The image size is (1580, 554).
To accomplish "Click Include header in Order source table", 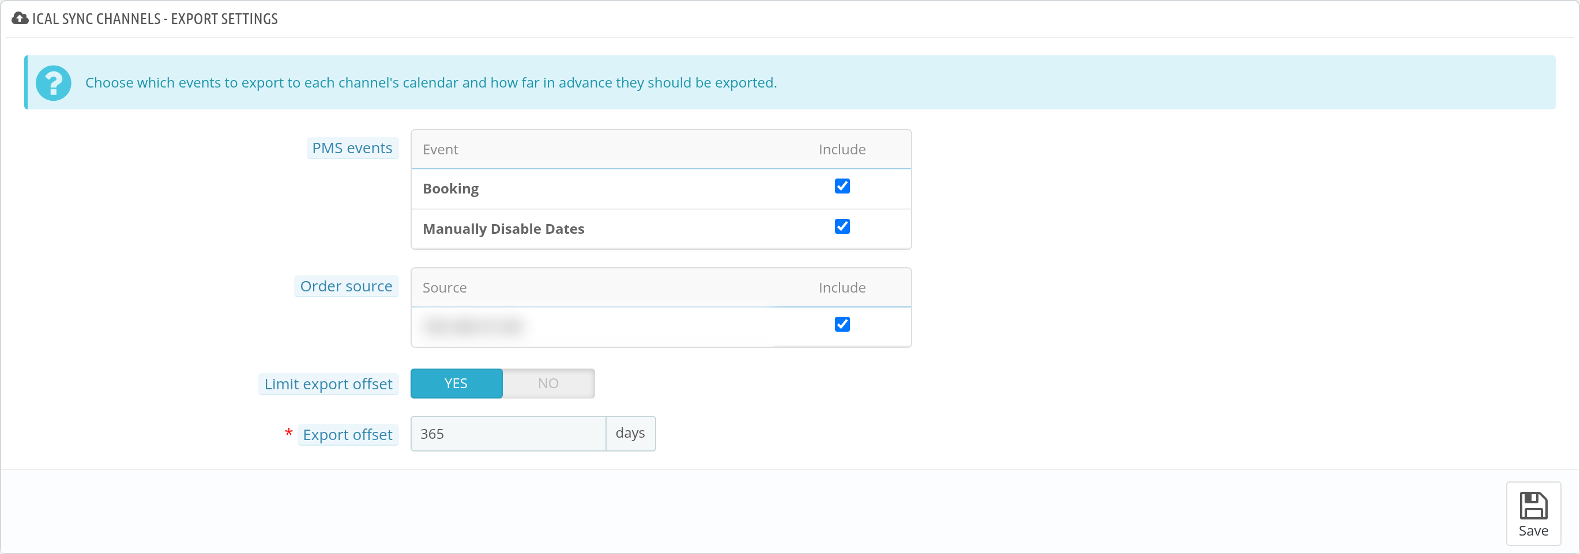I will click(841, 288).
